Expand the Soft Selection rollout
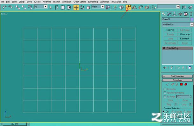 coord(177,76)
